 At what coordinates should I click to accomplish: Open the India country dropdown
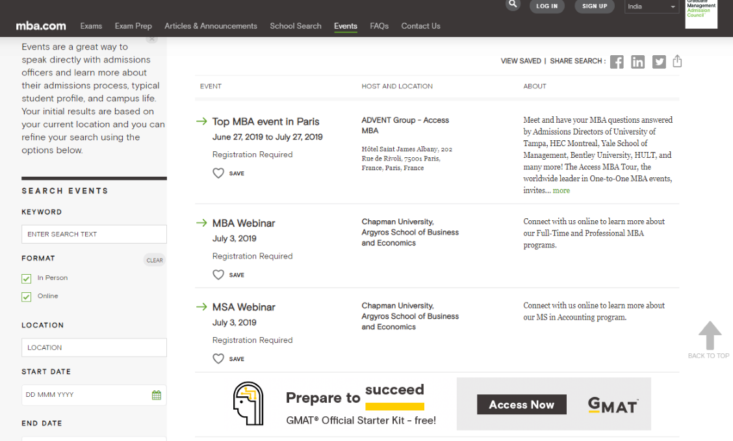652,6
